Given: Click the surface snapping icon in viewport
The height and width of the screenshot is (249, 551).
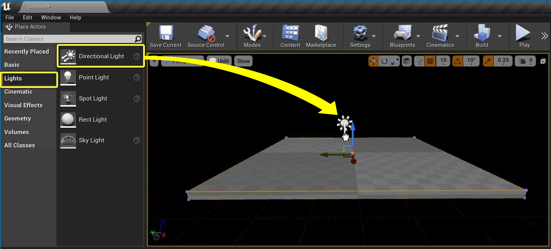Looking at the screenshot, I should click(x=419, y=61).
